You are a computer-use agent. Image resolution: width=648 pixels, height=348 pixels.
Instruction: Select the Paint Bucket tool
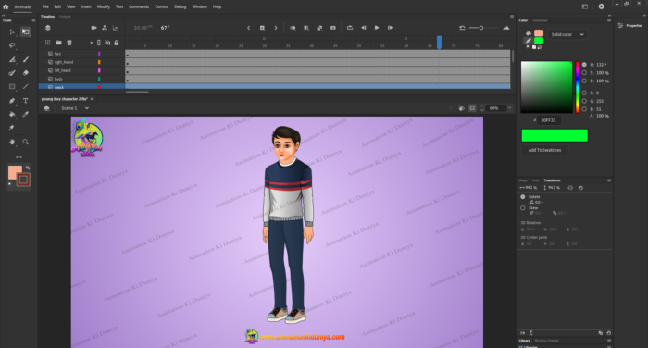click(x=12, y=114)
